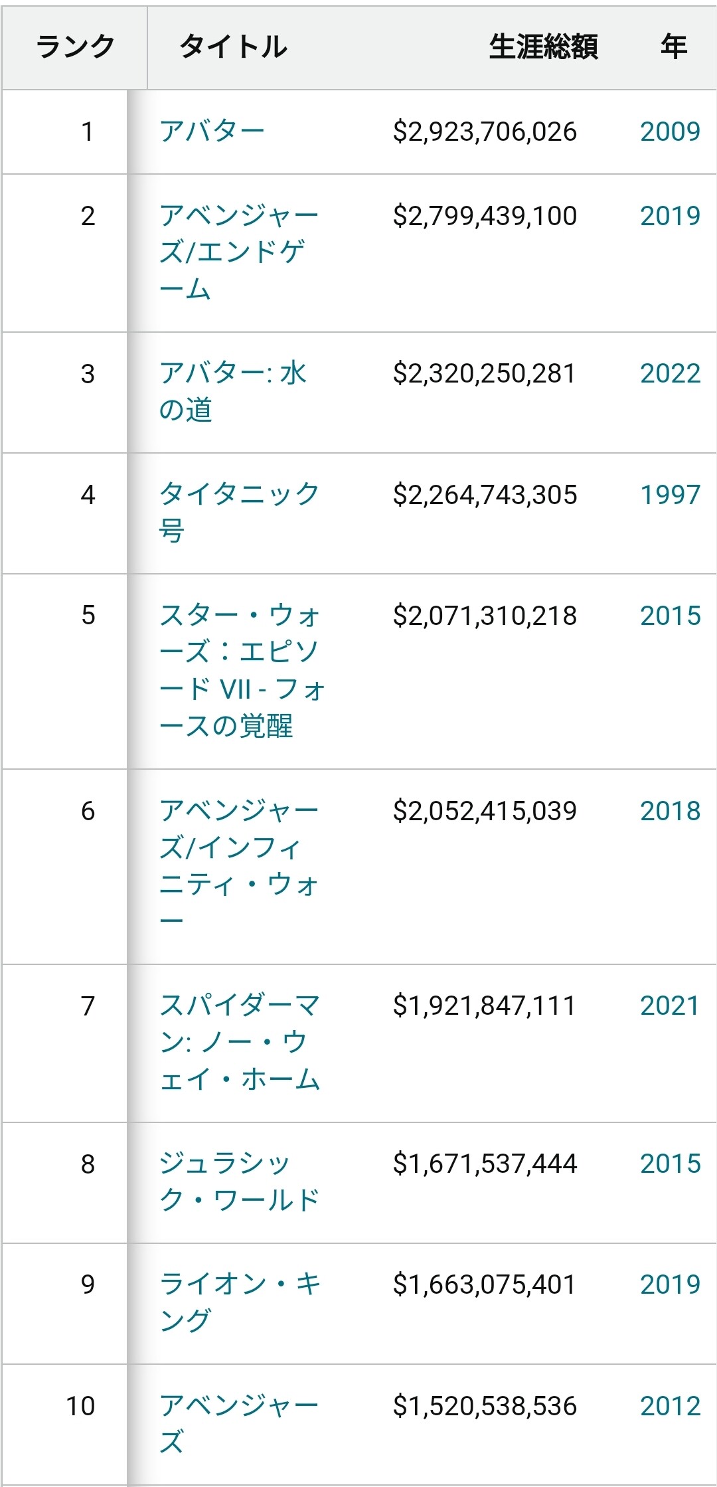Click the 2009 year link
Screen dimensions: 717x1487
670,131
